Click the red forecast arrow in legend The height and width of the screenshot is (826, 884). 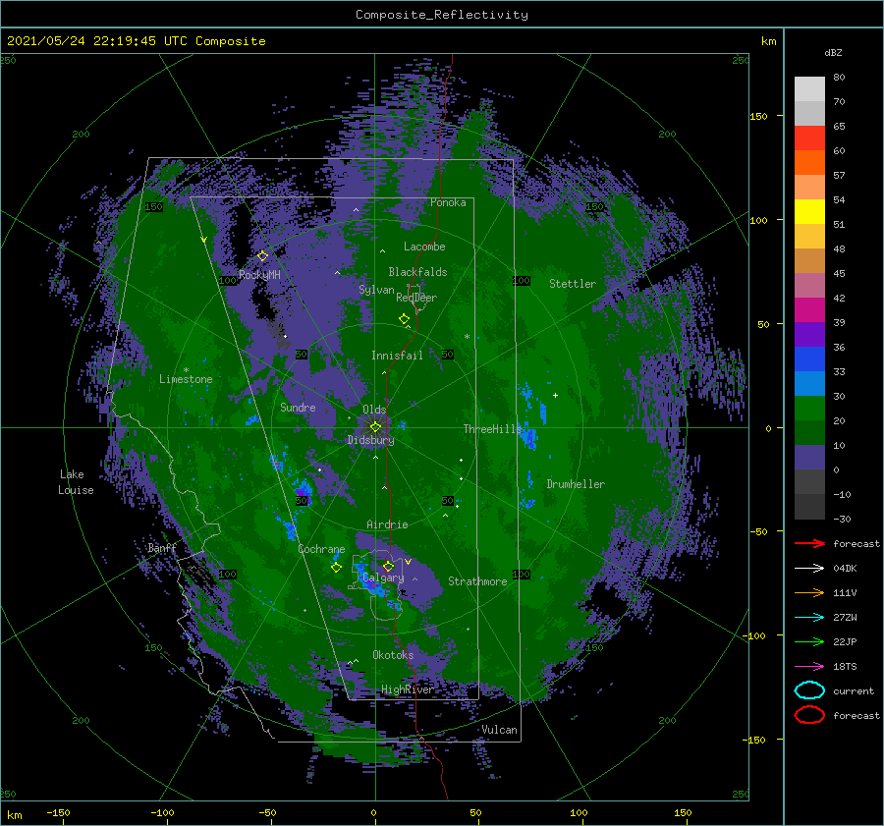click(x=809, y=543)
